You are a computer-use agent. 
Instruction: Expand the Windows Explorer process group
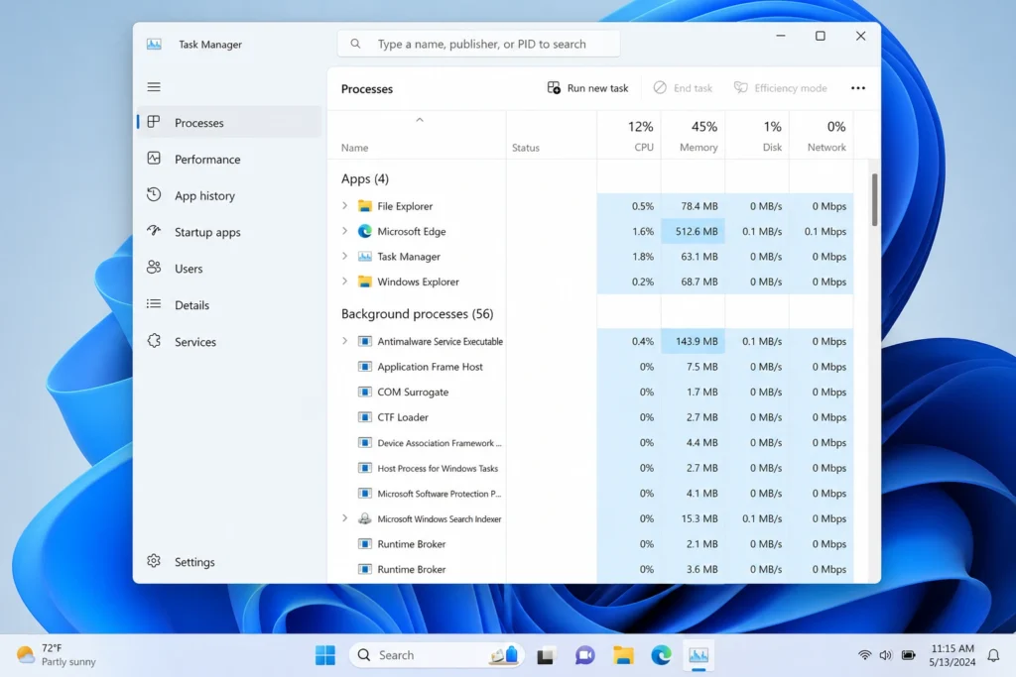(x=344, y=282)
